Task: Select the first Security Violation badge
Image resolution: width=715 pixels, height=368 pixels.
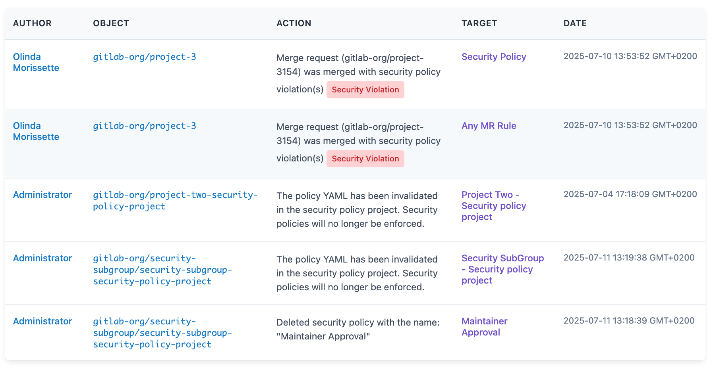Action: tap(365, 90)
